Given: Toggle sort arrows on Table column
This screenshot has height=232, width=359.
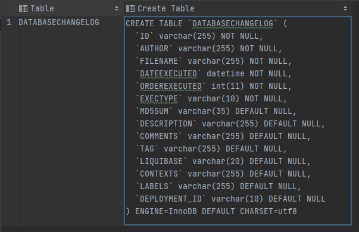Looking at the screenshot, I should pos(117,8).
